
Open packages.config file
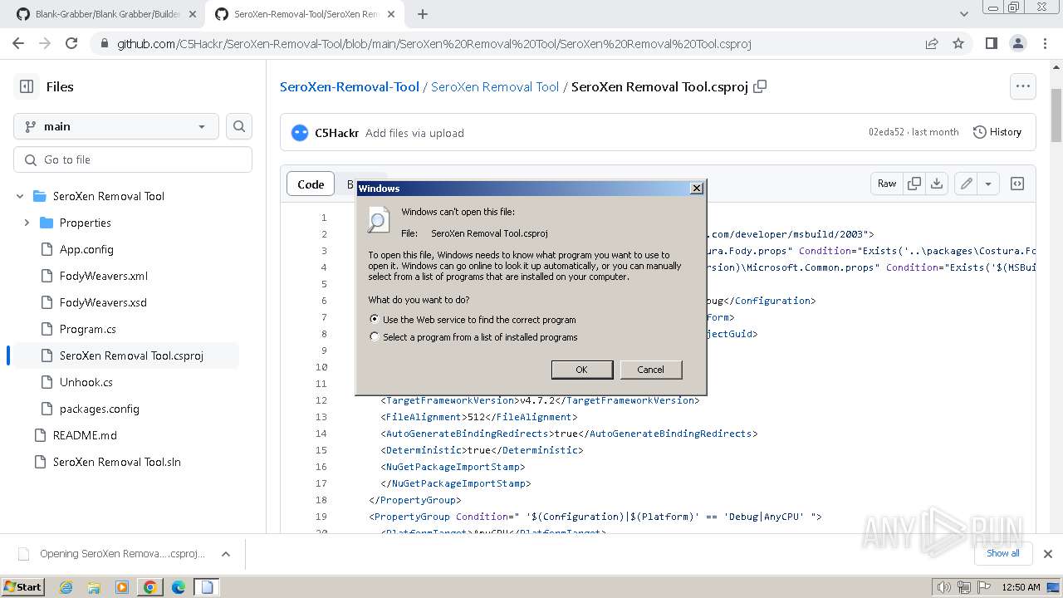click(x=100, y=409)
